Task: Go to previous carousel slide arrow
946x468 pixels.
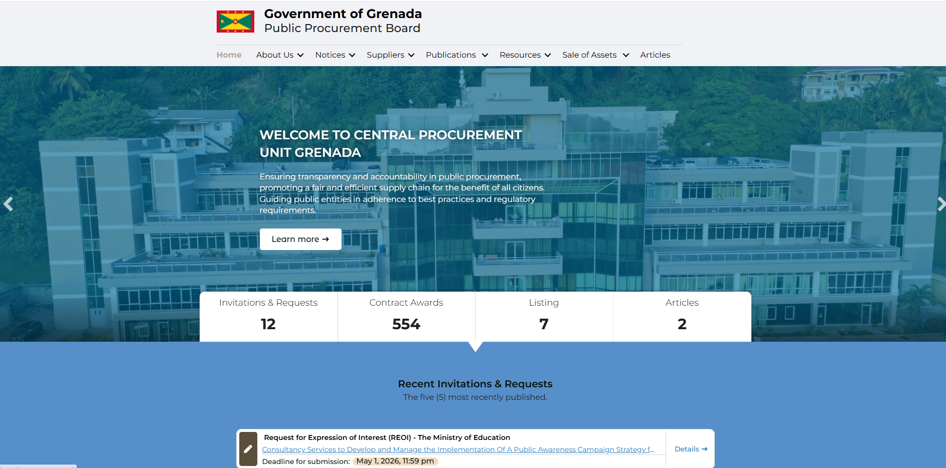Action: pyautogui.click(x=8, y=204)
